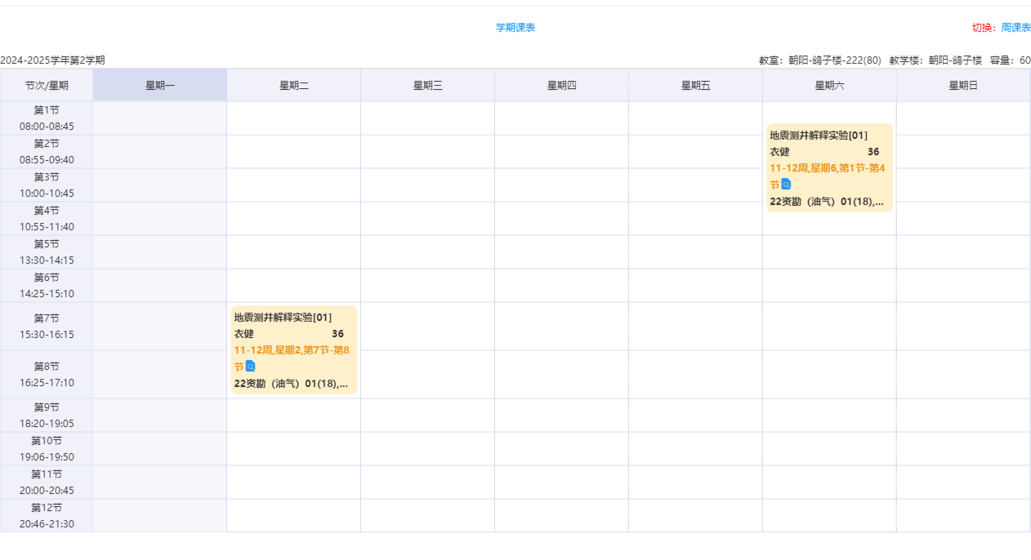Click the 第7节 15:30-16:15 row header

point(47,327)
